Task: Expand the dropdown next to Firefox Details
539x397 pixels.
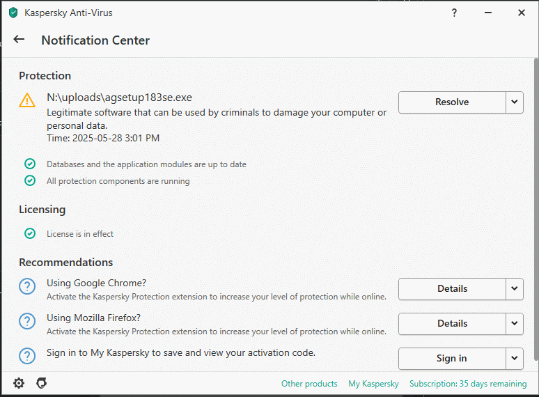Action: click(x=514, y=323)
